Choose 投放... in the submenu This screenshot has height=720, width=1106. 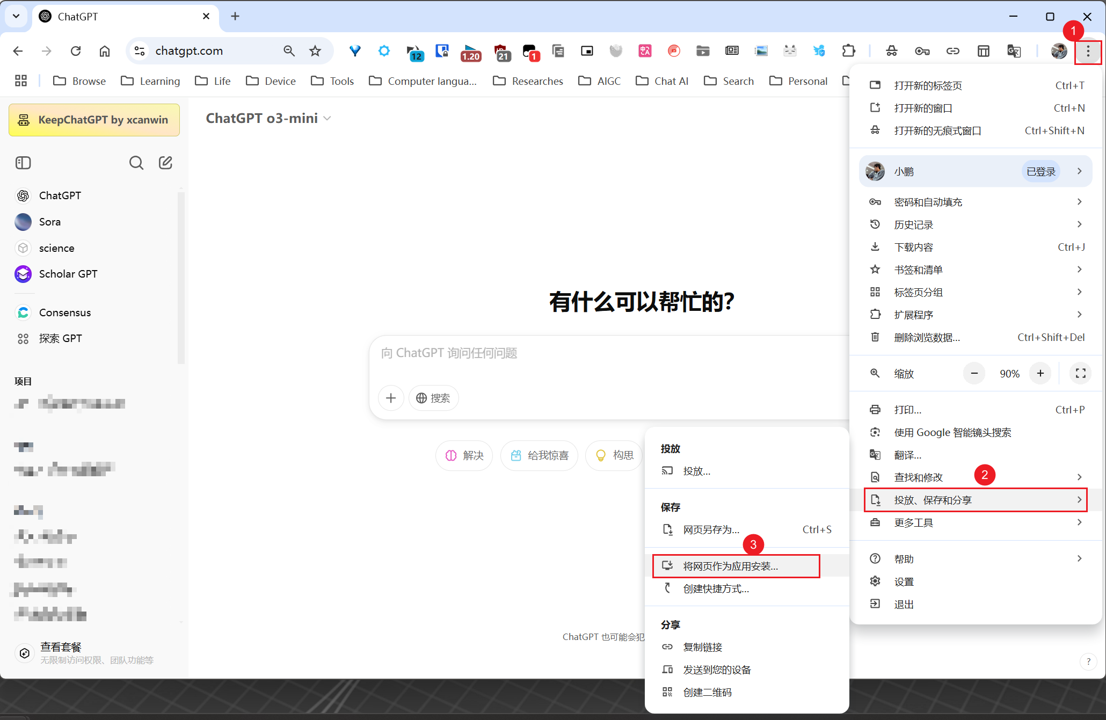747,471
